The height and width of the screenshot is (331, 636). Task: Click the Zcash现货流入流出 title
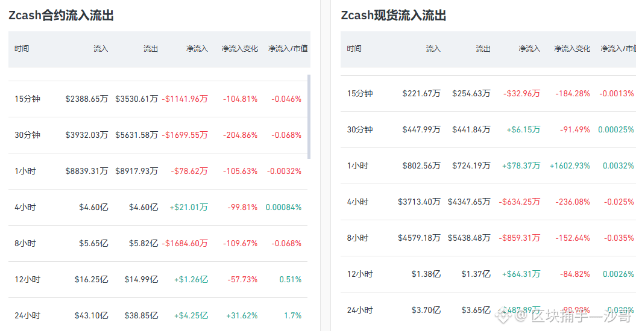click(394, 16)
